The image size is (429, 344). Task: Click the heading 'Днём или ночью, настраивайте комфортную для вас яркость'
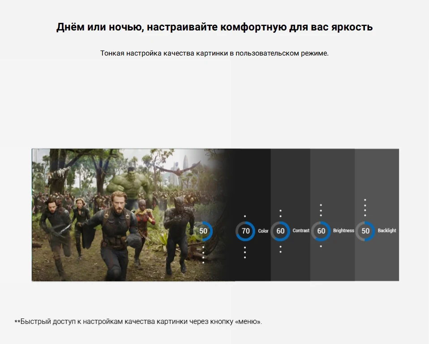pyautogui.click(x=214, y=27)
